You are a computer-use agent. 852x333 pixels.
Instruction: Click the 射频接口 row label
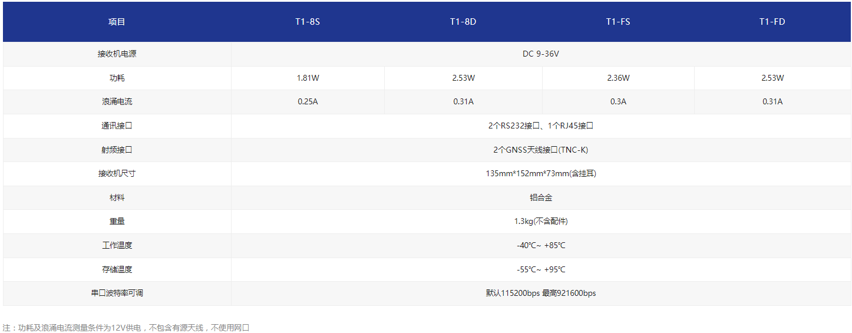pyautogui.click(x=117, y=150)
